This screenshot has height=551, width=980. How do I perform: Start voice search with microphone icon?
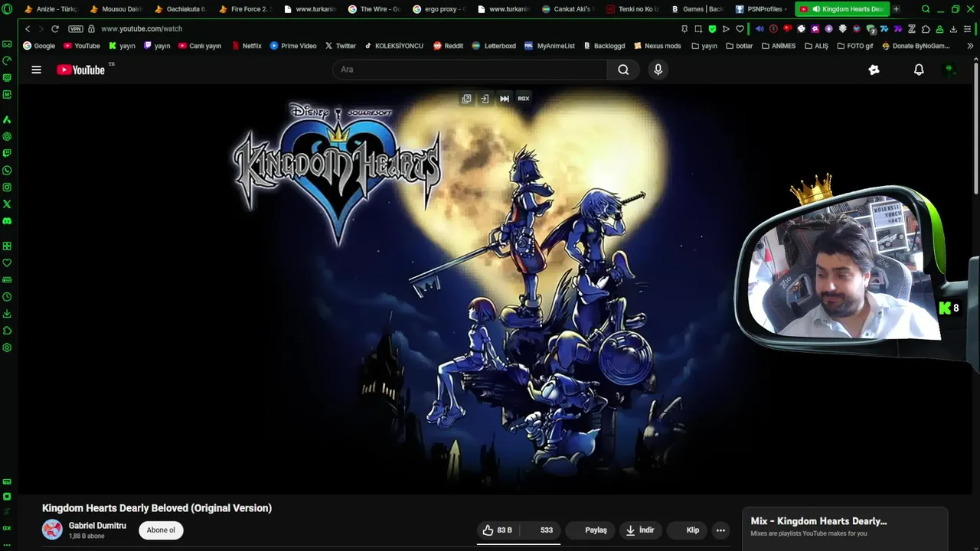pyautogui.click(x=658, y=70)
